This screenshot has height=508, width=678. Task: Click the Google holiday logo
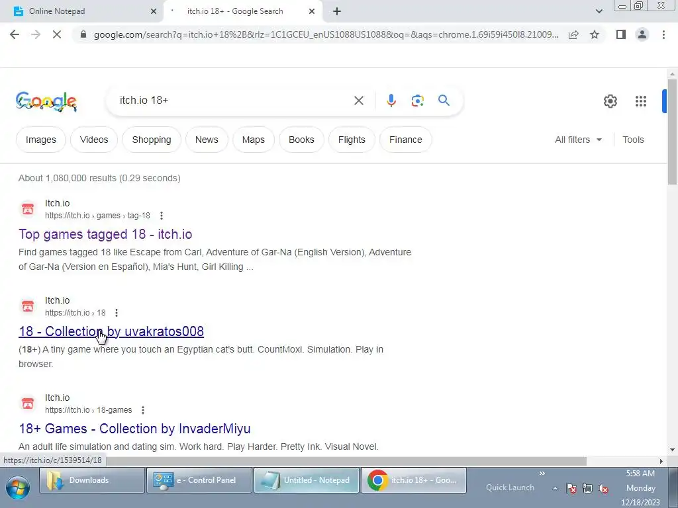46,101
